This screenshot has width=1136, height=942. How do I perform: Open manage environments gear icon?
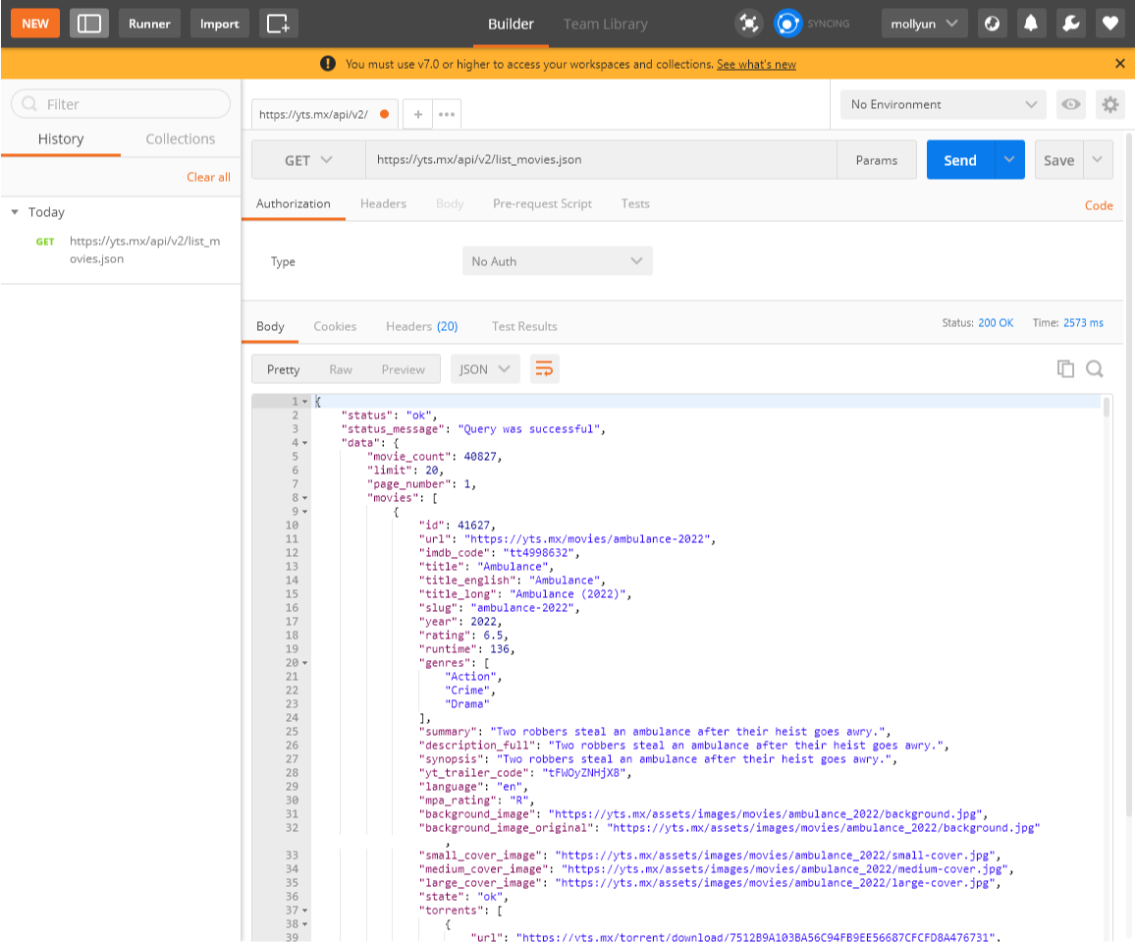[x=1109, y=104]
